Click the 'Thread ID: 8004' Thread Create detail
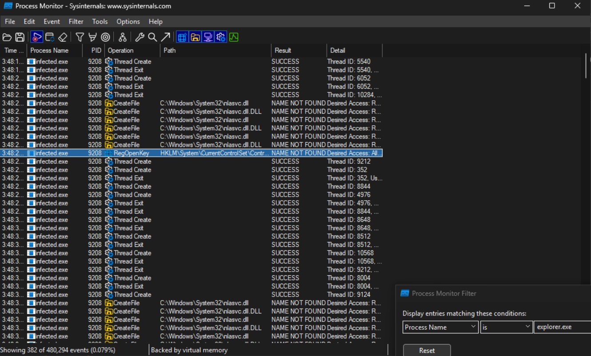591x356 pixels. click(x=349, y=278)
